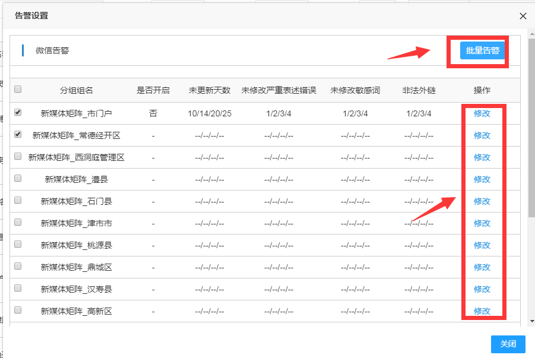Viewport: 535px width, 358px height.
Task: Click 修改 for 新媒体矩阵_汉寿县
Action: point(482,289)
